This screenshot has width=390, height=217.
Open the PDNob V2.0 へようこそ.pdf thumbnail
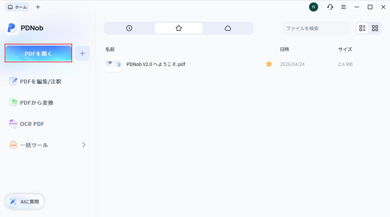[x=113, y=64]
